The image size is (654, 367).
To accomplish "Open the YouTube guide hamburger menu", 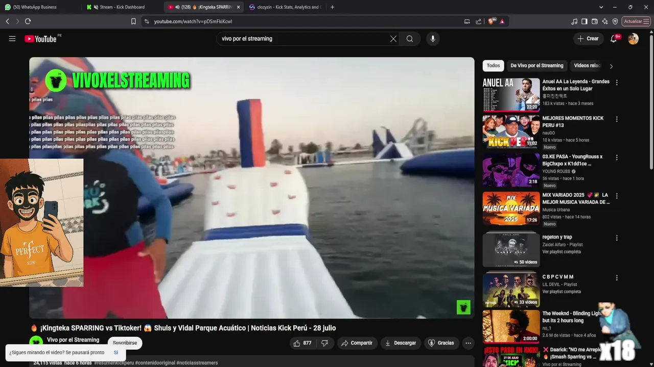I will pos(12,39).
